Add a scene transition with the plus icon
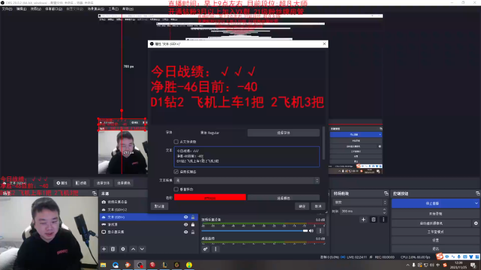This screenshot has height=270, width=481. pos(364,220)
